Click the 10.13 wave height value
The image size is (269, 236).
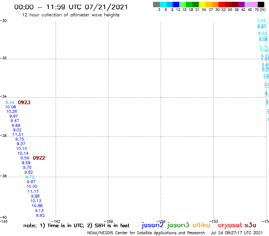click(x=36, y=201)
